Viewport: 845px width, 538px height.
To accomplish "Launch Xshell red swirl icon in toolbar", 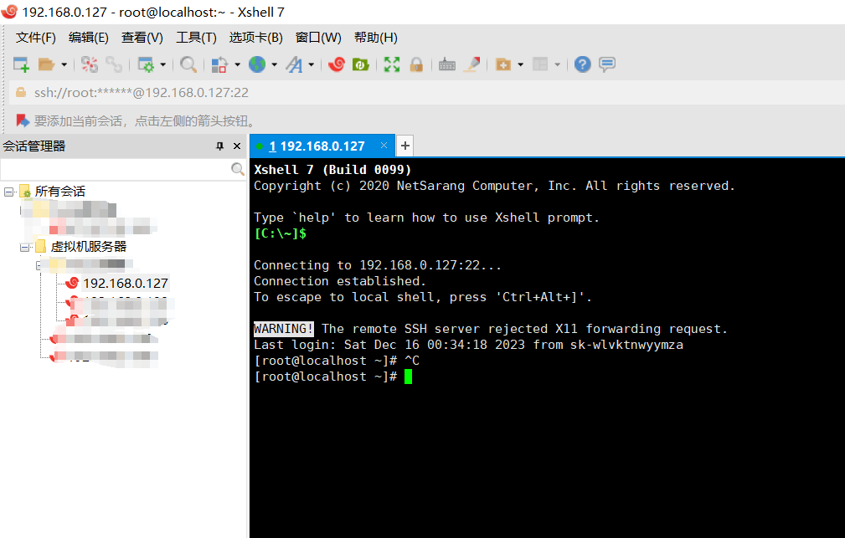I will [x=337, y=64].
